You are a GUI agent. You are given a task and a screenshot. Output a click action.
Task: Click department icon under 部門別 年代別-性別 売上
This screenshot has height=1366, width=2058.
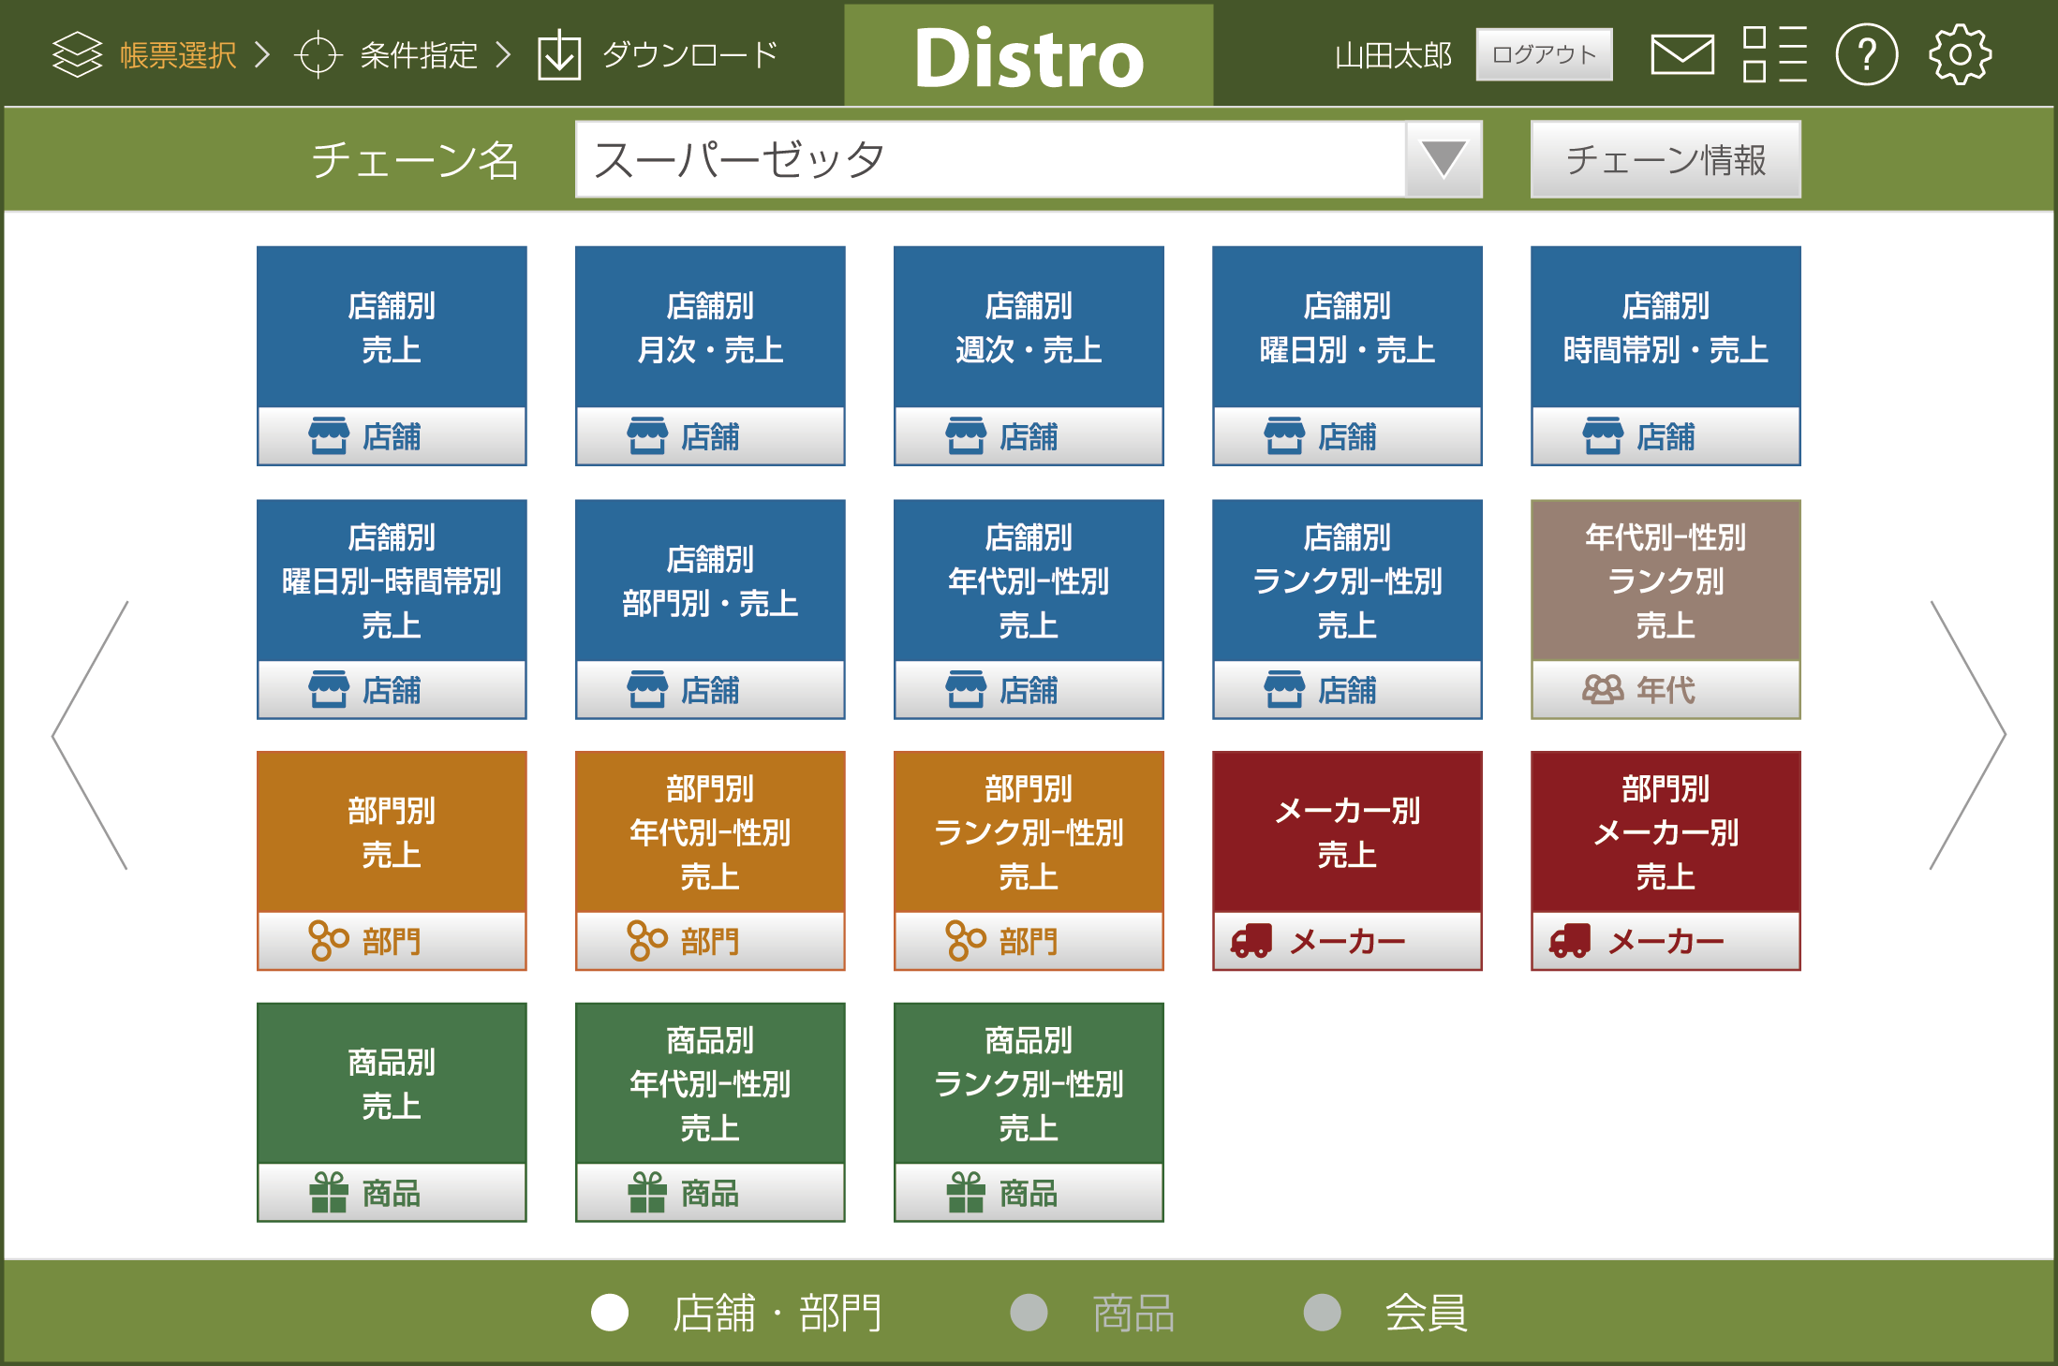(x=647, y=940)
